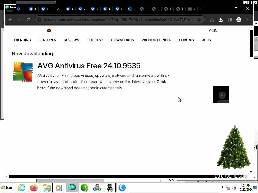The image size is (258, 193).
Task: Click the LOGIN link
Action: [x=212, y=31]
